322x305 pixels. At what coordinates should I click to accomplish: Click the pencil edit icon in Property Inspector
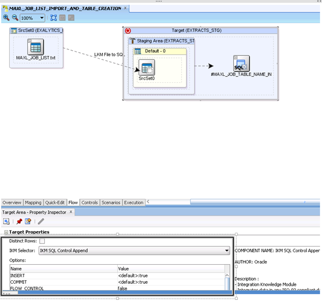coord(41,221)
